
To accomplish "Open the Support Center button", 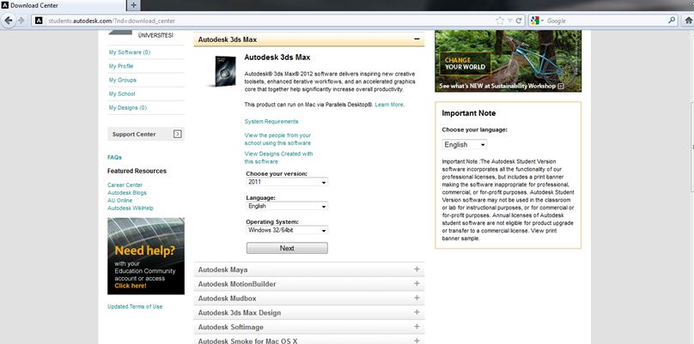I will [146, 134].
